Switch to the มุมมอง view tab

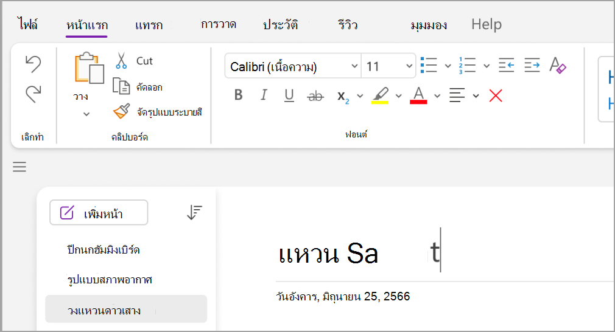pyautogui.click(x=429, y=26)
